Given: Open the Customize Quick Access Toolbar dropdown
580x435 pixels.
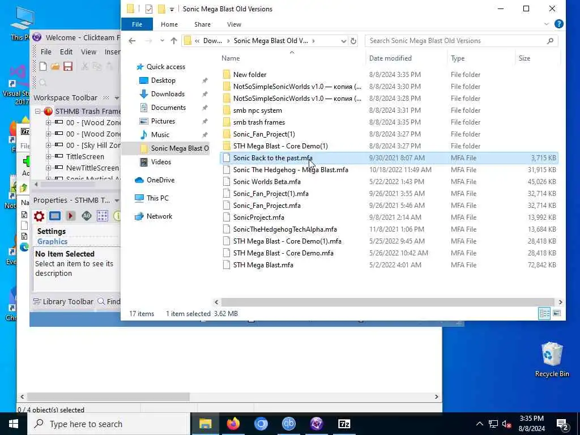Looking at the screenshot, I should pos(172,9).
